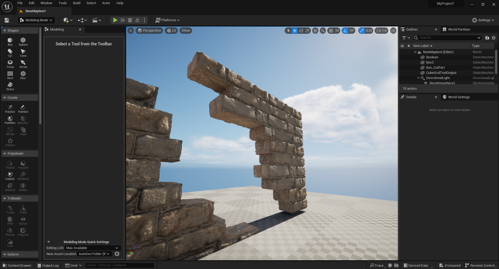Viewport: 499px width, 269px height.
Task: Collapse NewMaptest (Editor) tree node
Action: coord(415,52)
